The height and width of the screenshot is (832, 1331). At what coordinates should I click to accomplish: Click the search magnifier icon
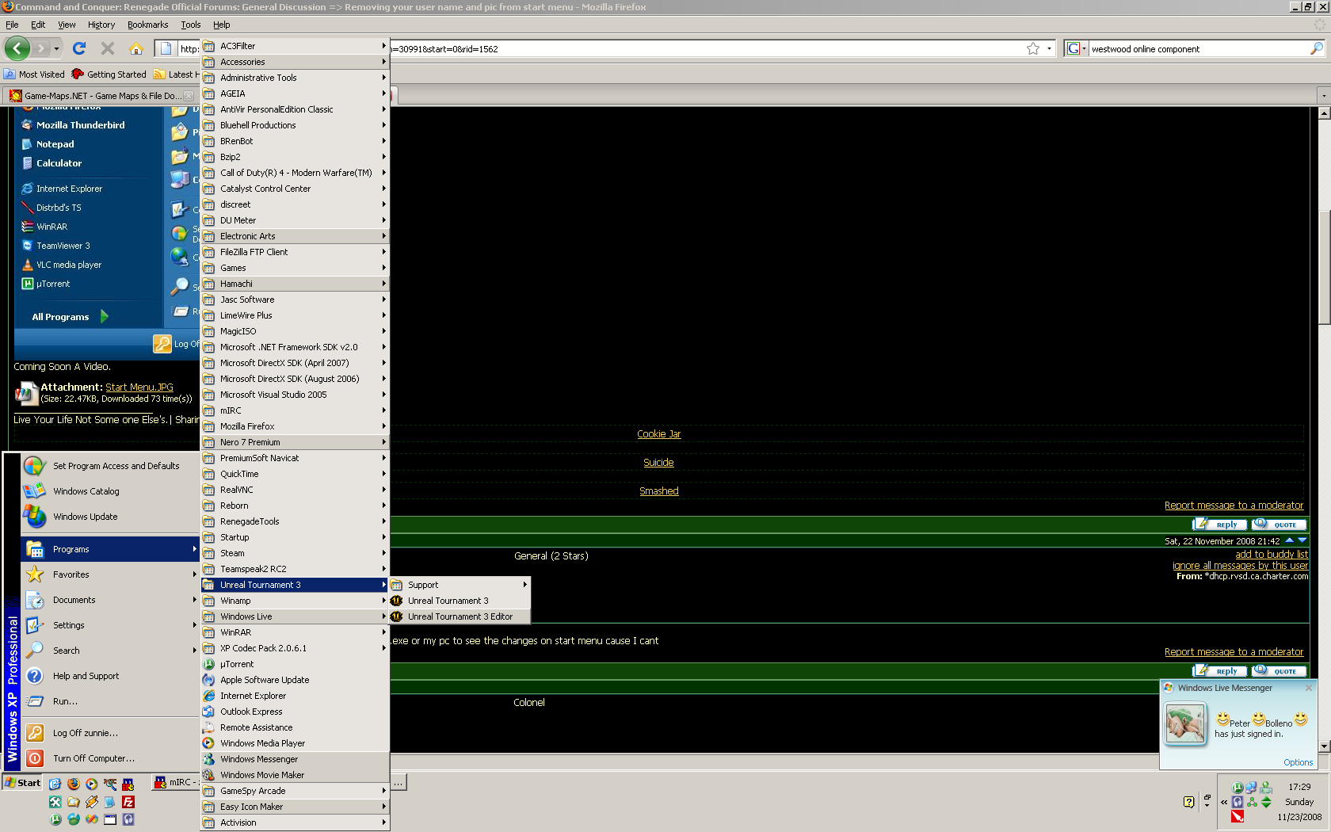pyautogui.click(x=1316, y=49)
